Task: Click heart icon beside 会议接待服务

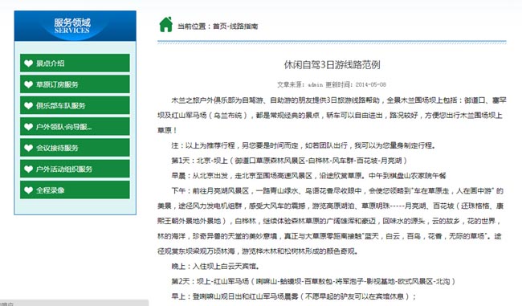Action: coord(29,148)
